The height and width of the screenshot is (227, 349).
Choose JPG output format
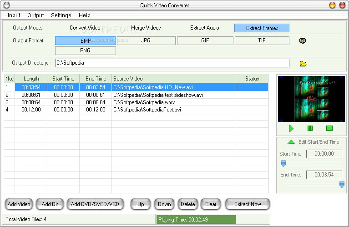pyautogui.click(x=146, y=41)
